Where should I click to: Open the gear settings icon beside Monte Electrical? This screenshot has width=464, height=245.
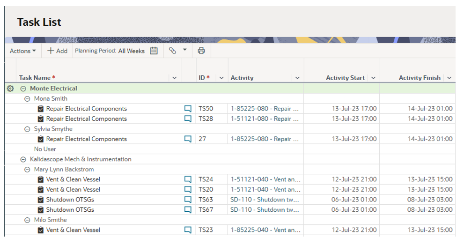coord(10,89)
